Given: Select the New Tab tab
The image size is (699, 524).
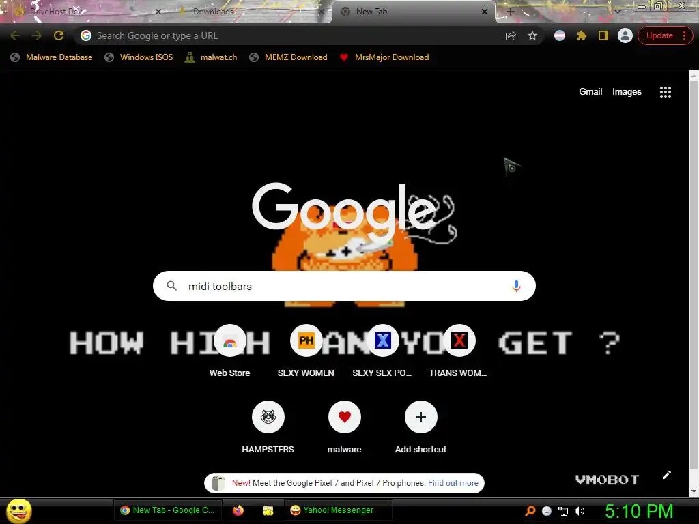Looking at the screenshot, I should [x=412, y=12].
